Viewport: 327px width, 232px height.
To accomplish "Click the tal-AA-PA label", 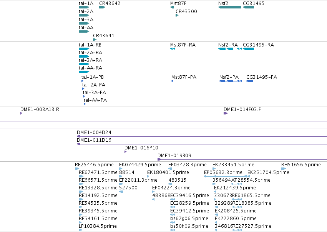I will point(95,100).
